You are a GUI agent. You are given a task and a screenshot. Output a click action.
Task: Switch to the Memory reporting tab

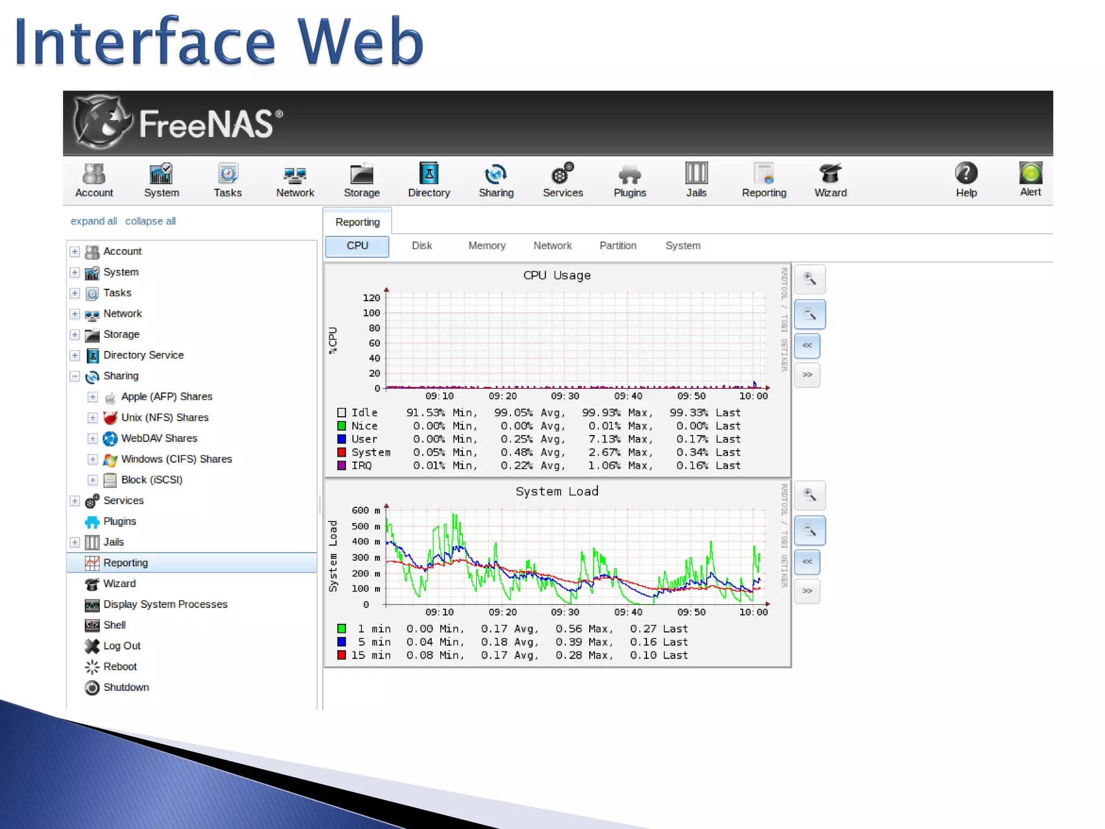(x=487, y=246)
